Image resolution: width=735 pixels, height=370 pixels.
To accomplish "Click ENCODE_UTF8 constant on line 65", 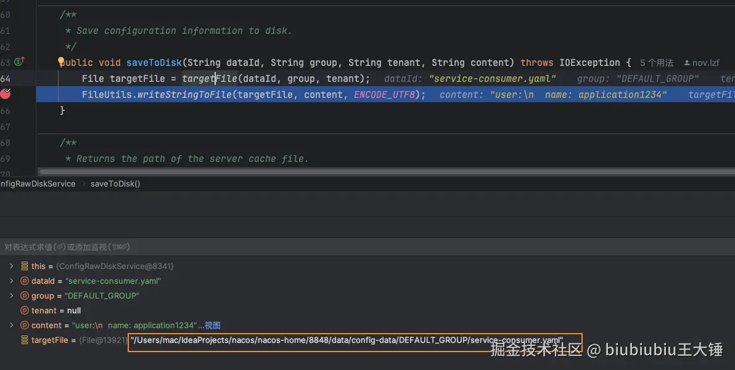I will 384,94.
